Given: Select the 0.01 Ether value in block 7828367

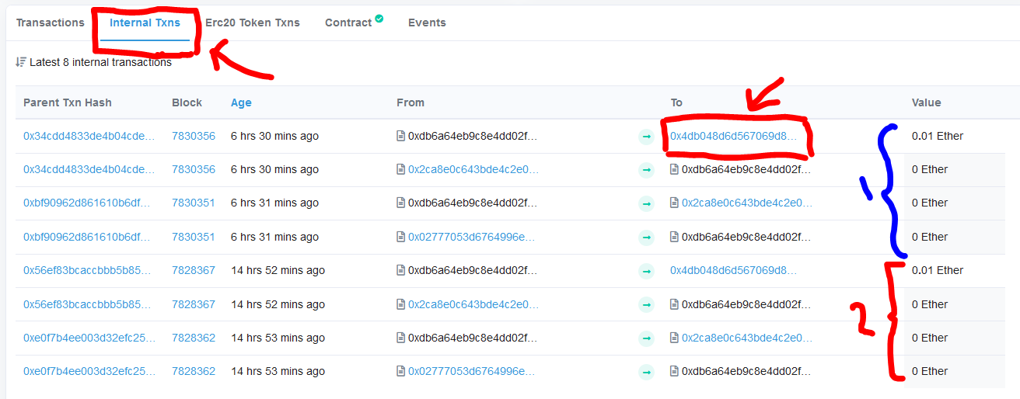Looking at the screenshot, I should 938,270.
